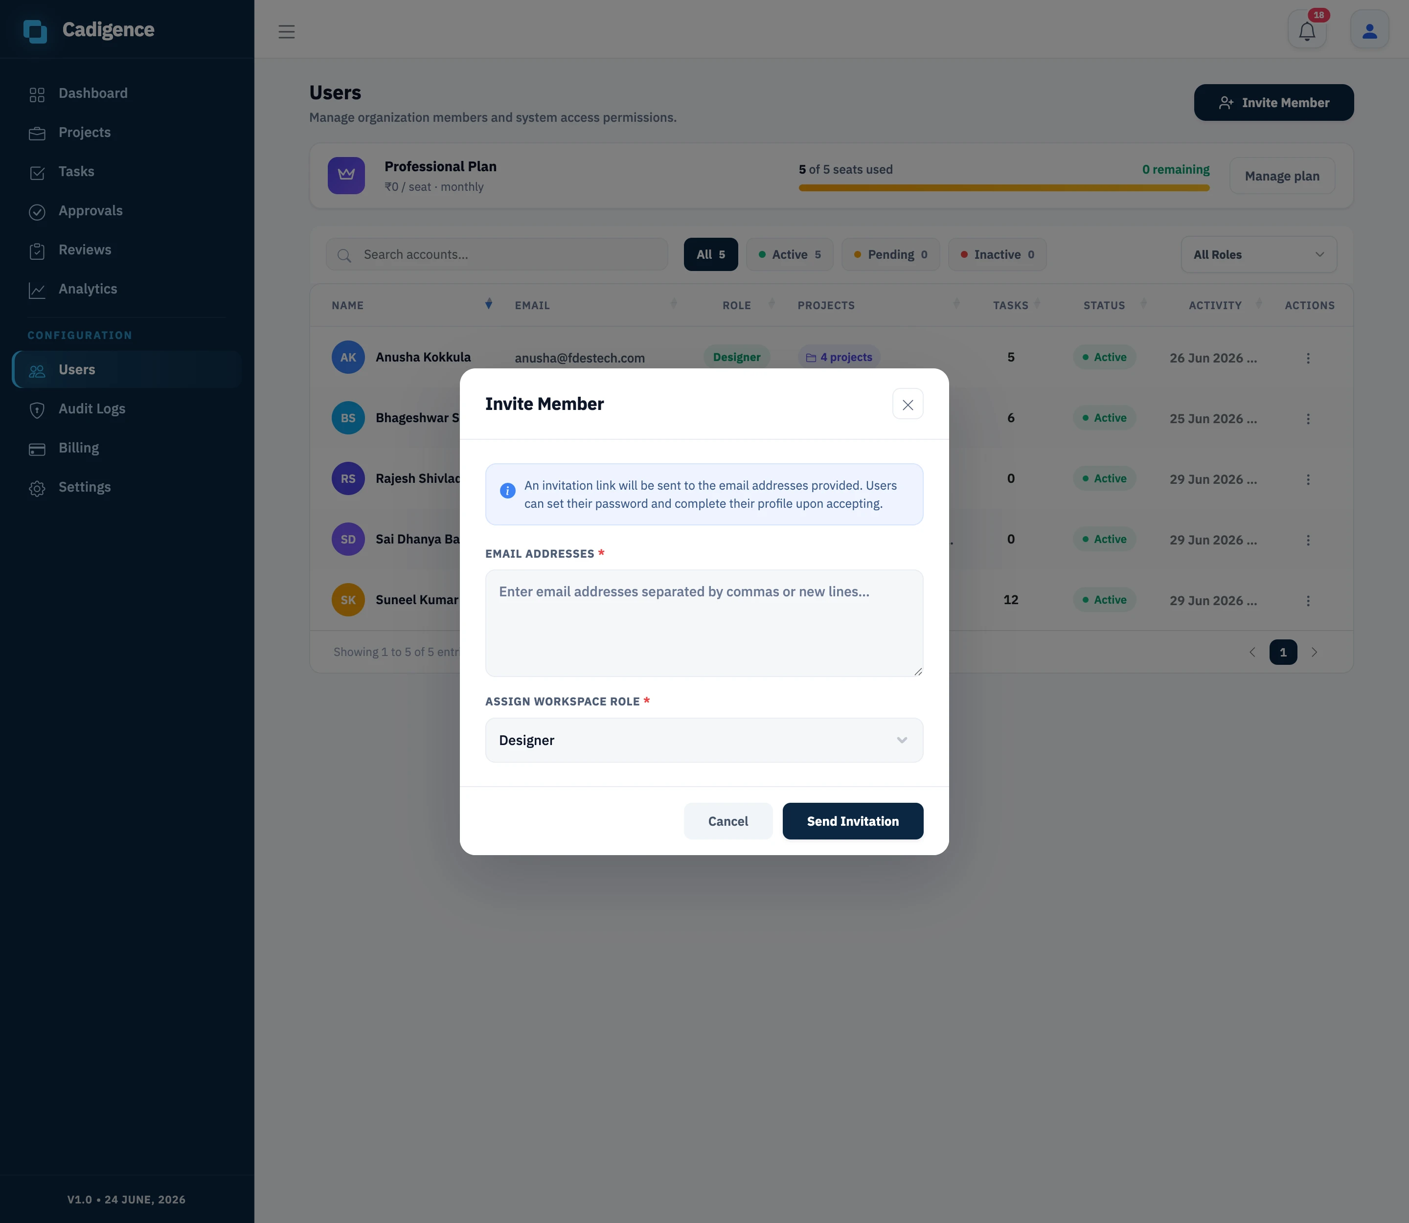
Task: Open the All Roles filter dropdown
Action: tap(1258, 254)
